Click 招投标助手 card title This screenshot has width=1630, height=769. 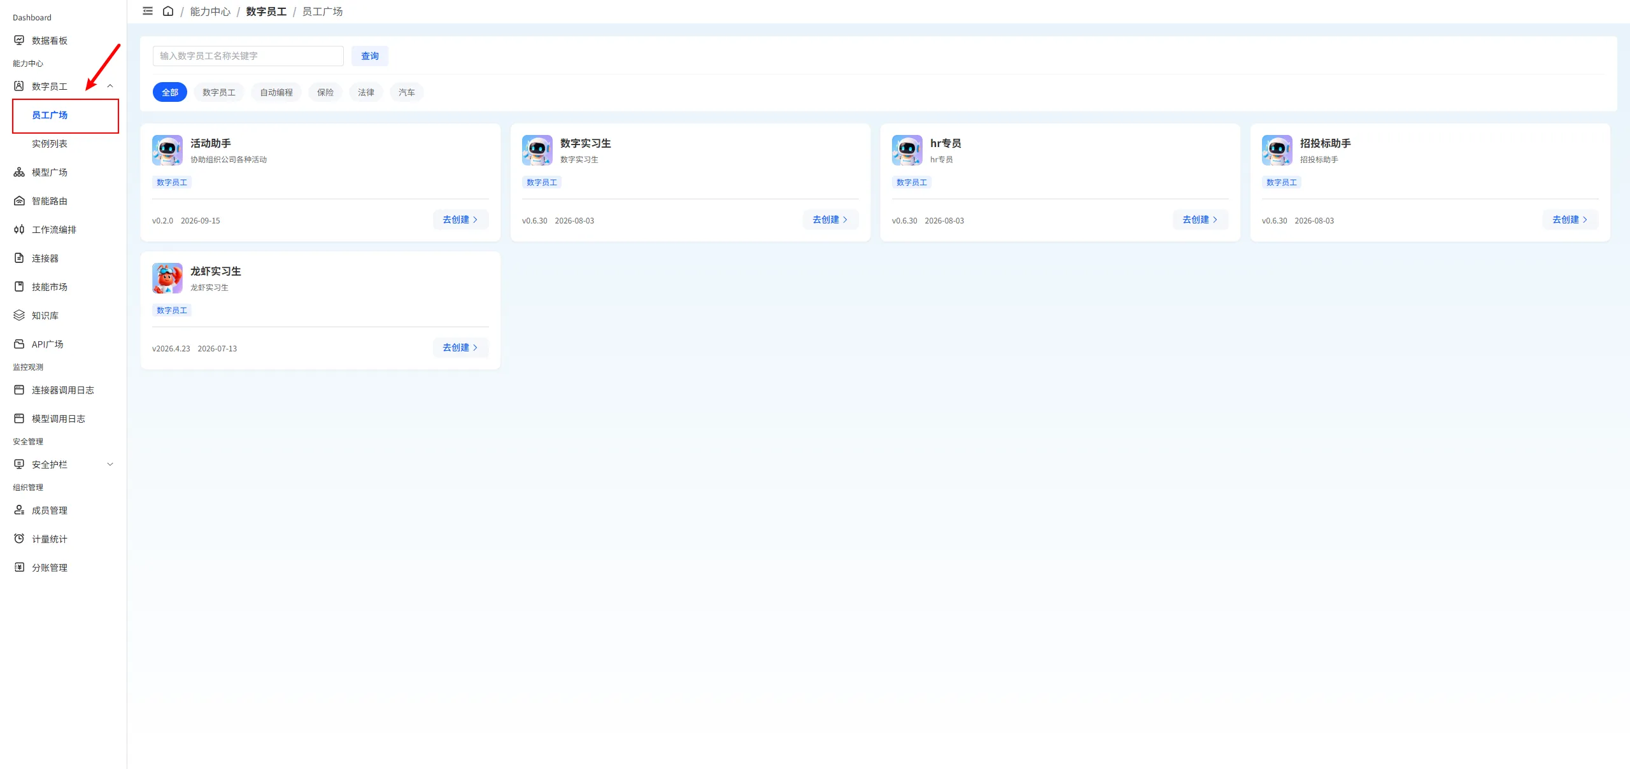1325,143
